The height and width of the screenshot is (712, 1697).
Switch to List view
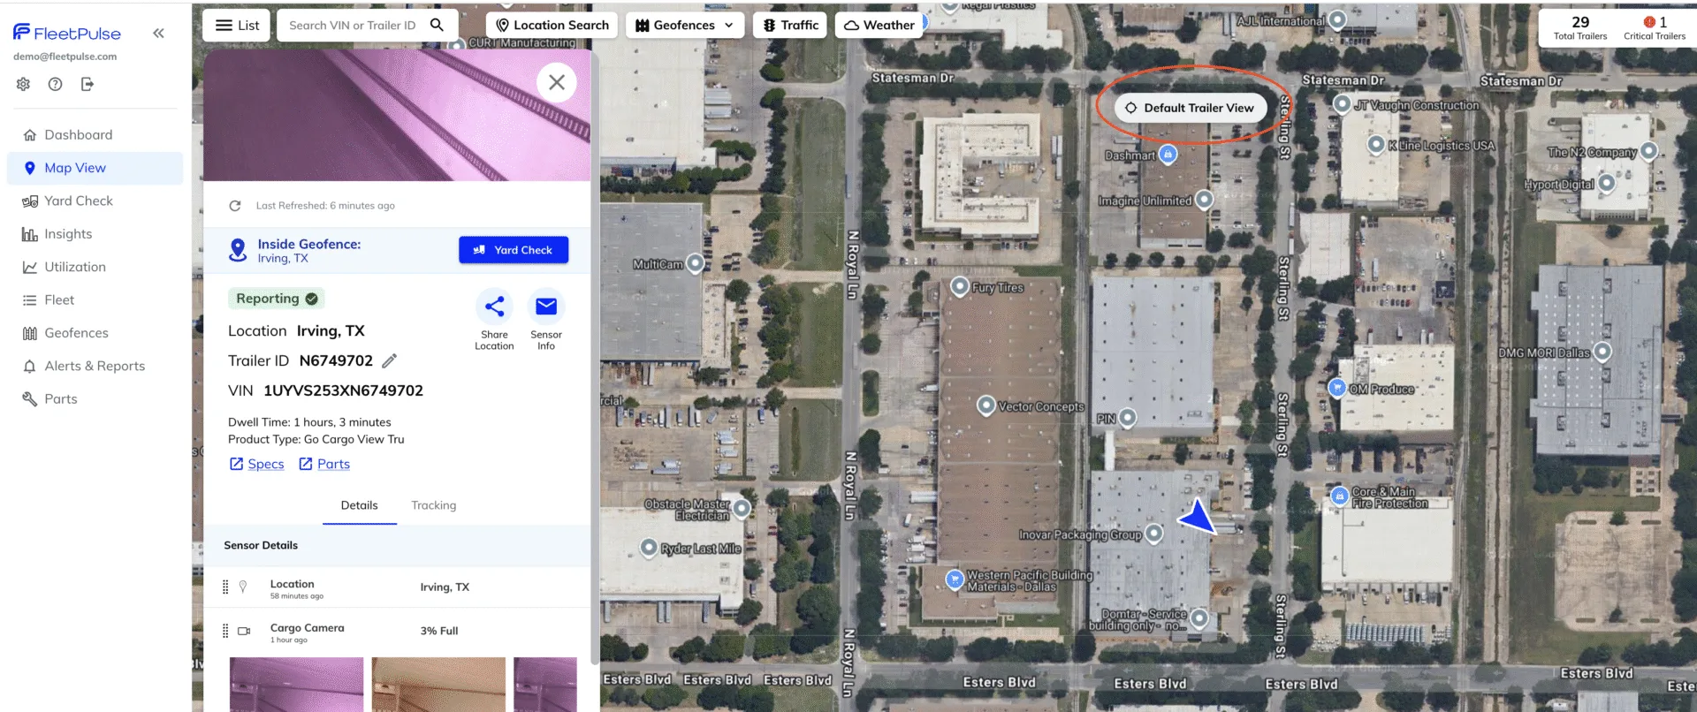click(x=237, y=25)
